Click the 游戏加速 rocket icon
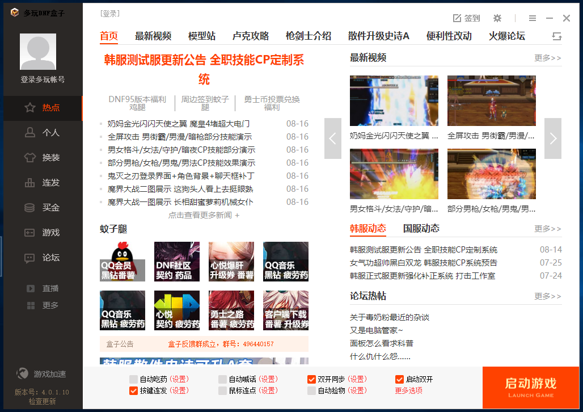This screenshot has width=583, height=412. click(22, 373)
